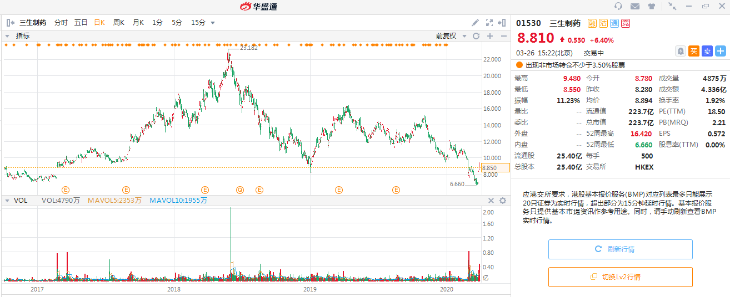Click the 2019 year label on time axis
Image resolution: width=730 pixels, height=297 pixels.
pos(309,290)
